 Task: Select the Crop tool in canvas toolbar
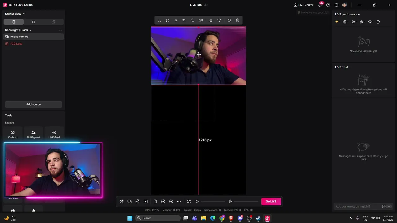point(184,20)
